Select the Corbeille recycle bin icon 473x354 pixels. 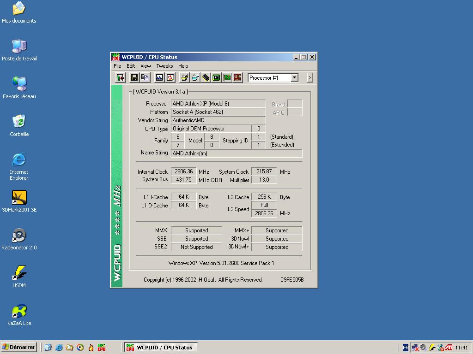tap(19, 126)
